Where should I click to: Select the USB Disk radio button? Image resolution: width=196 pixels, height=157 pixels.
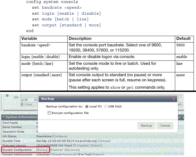pos(106,107)
